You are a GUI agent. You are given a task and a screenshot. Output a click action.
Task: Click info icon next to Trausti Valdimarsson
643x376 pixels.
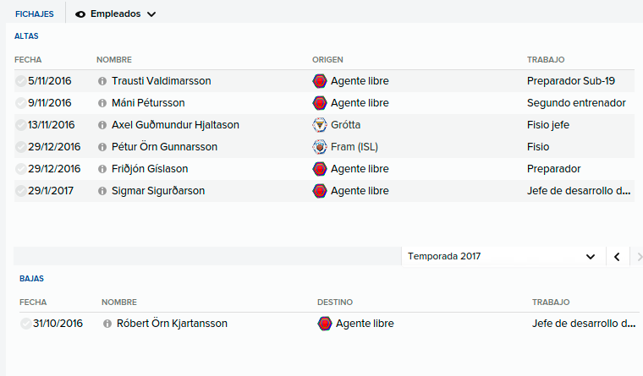tap(102, 81)
